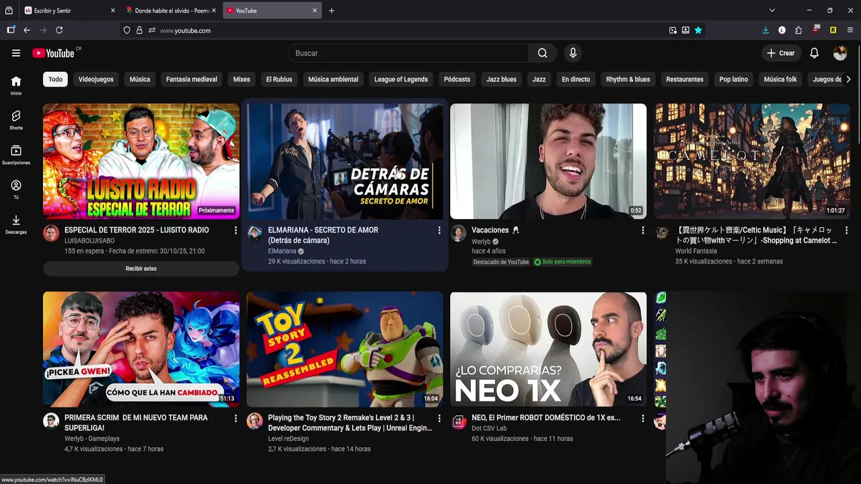Click the Buscar search field
Image resolution: width=861 pixels, height=484 pixels.
tap(408, 53)
